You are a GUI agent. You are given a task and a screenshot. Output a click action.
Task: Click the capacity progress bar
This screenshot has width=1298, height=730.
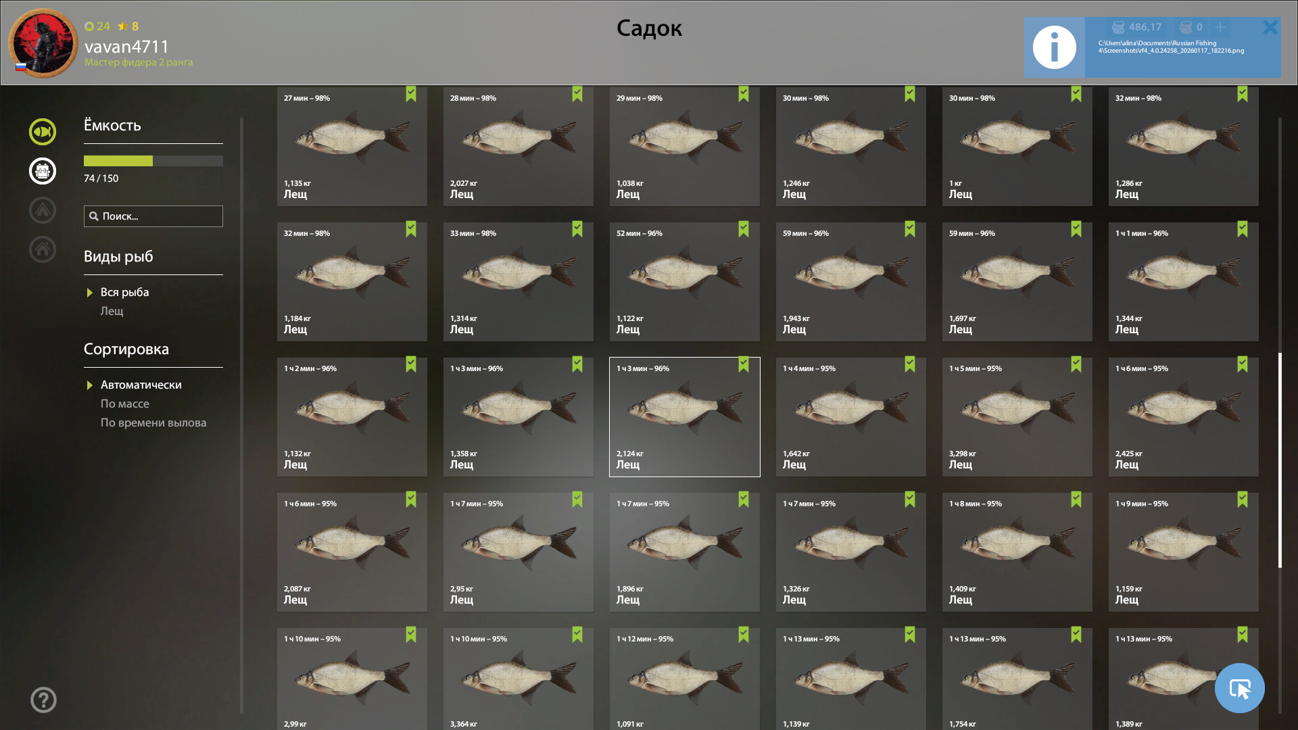pos(153,161)
